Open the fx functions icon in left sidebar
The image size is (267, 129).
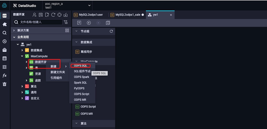5,75
